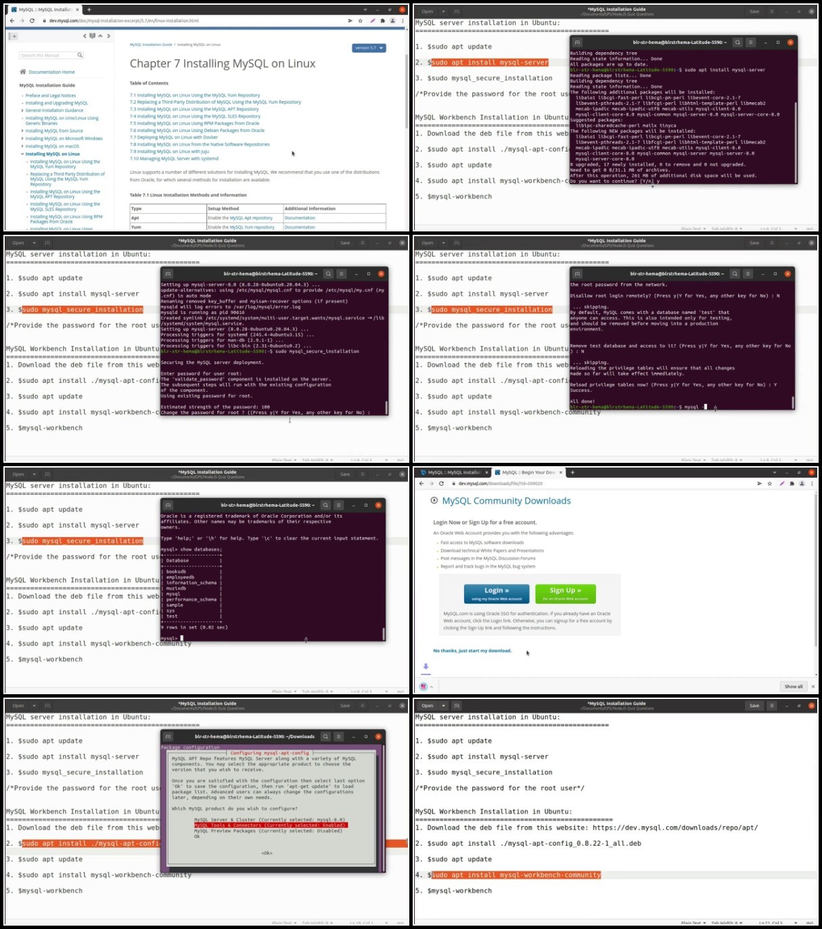Click No thanks, just start my download
The height and width of the screenshot is (929, 822).
472,651
